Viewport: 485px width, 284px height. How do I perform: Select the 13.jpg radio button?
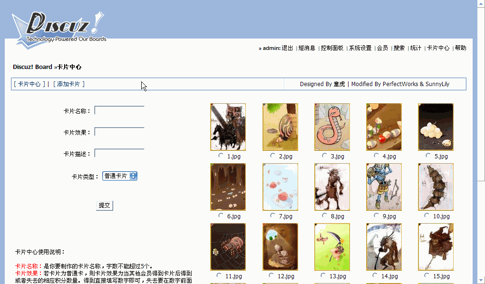coord(323,275)
